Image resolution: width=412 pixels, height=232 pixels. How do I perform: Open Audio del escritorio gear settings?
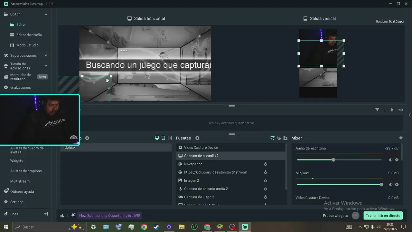[397, 160]
